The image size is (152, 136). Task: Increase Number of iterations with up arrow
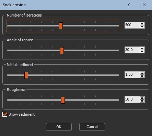click(142, 24)
